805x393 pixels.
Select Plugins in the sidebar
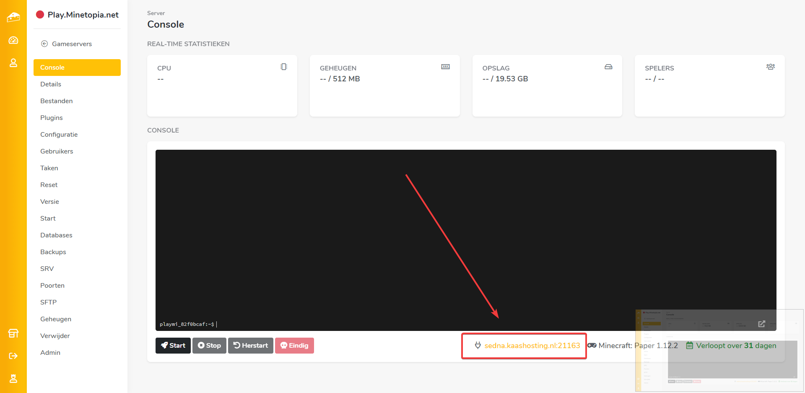coord(52,118)
